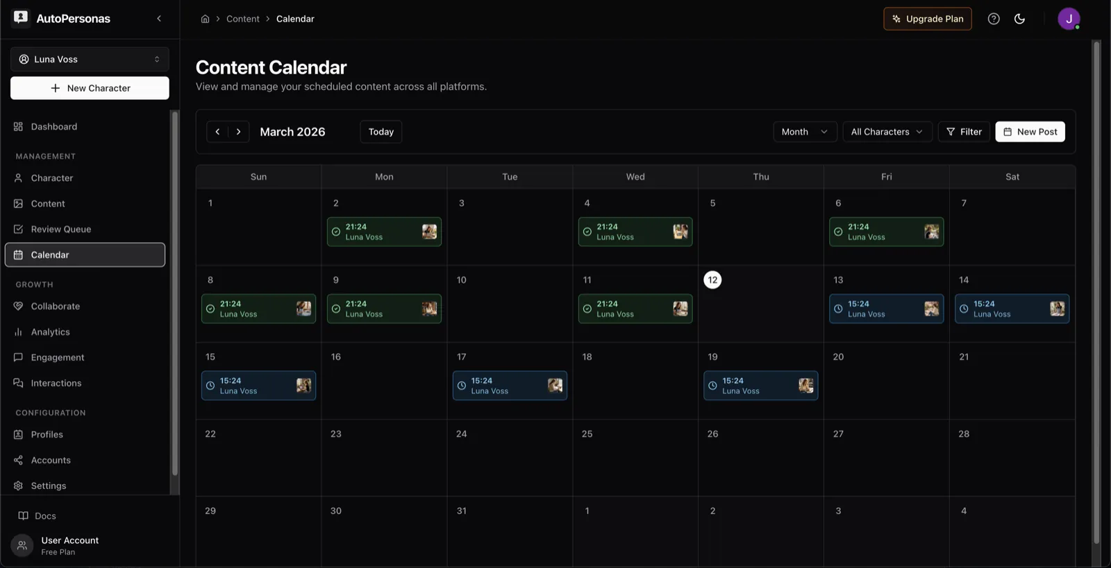The image size is (1111, 568).
Task: Click the Content breadcrumb link
Action: (242, 19)
